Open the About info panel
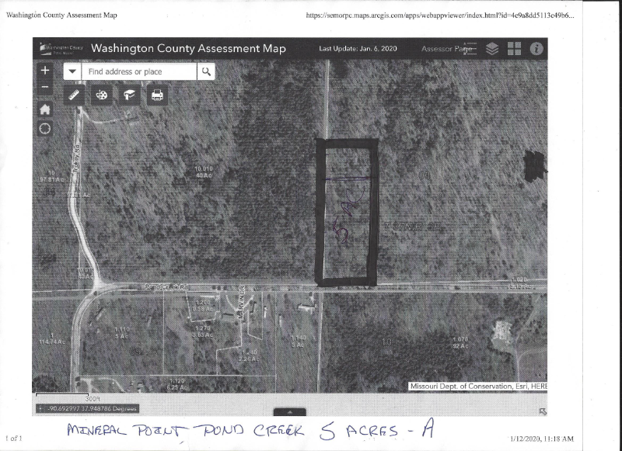The width and height of the screenshot is (622, 451). click(x=536, y=48)
